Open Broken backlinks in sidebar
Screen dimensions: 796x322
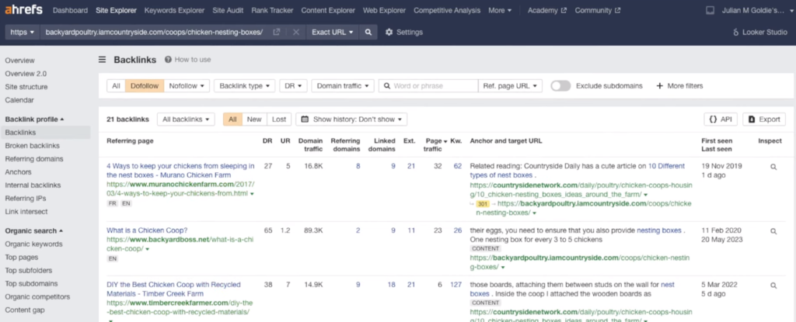(32, 146)
